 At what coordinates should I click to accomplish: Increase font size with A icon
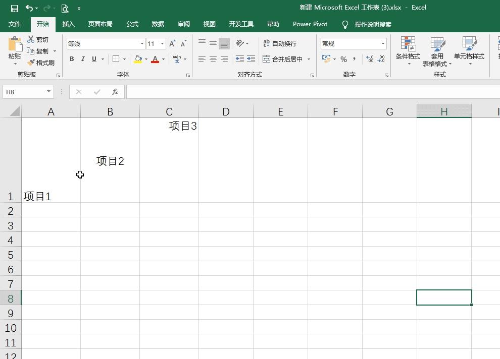172,42
